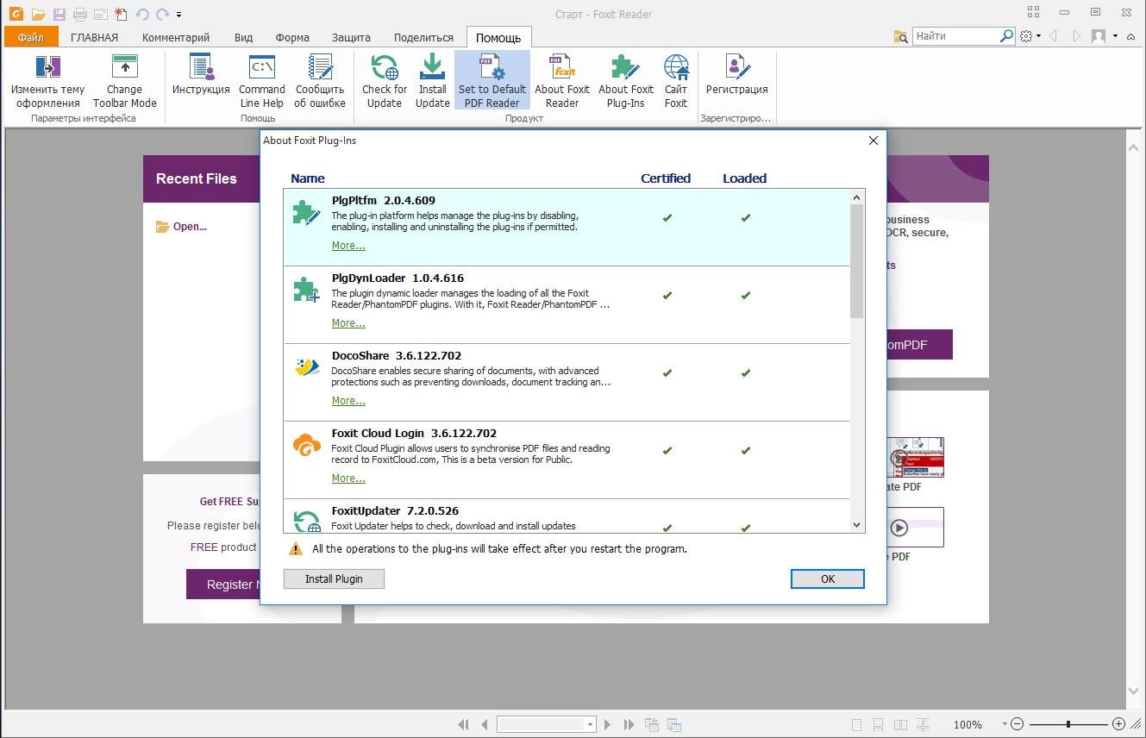Open the page number combo box dropdown
Viewport: 1146px width, 738px height.
coord(591,725)
